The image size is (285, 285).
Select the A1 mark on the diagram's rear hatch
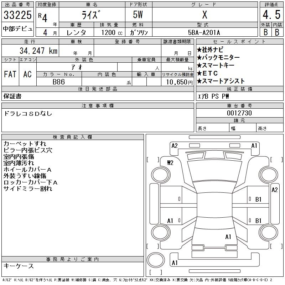228,237
